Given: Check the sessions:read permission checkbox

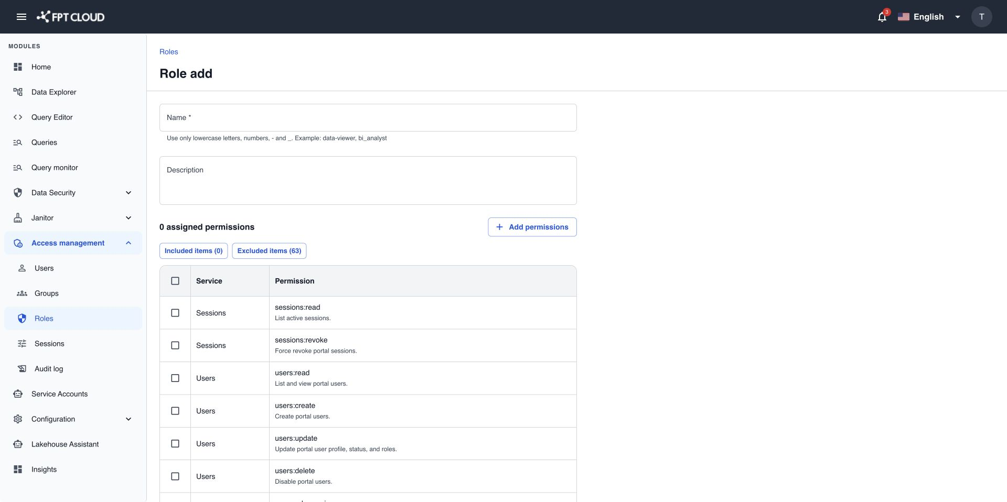Looking at the screenshot, I should click(175, 313).
